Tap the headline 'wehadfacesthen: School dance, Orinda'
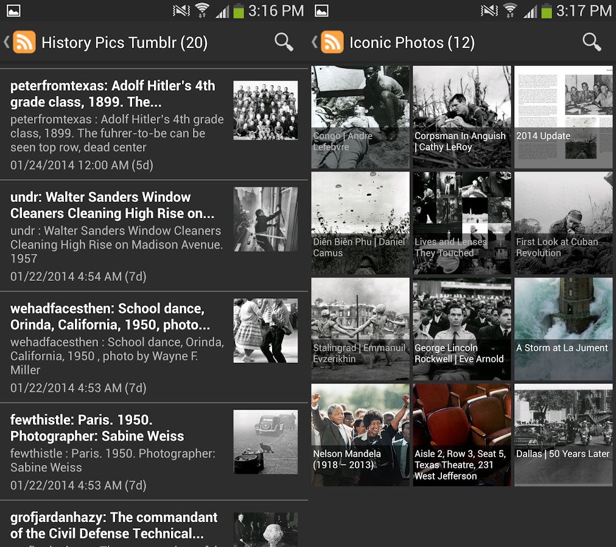The height and width of the screenshot is (547, 616). coord(110,317)
